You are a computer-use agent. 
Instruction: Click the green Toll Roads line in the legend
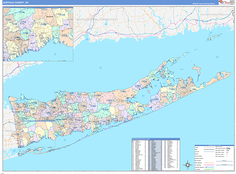[209, 169]
